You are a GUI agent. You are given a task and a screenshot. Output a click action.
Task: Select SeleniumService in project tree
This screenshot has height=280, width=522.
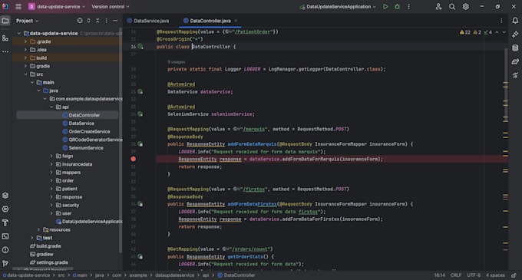click(86, 148)
